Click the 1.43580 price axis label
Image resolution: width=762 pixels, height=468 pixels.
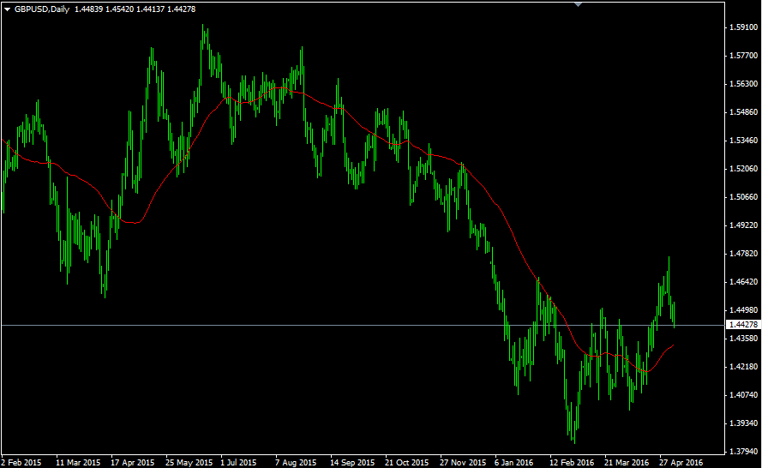743,339
